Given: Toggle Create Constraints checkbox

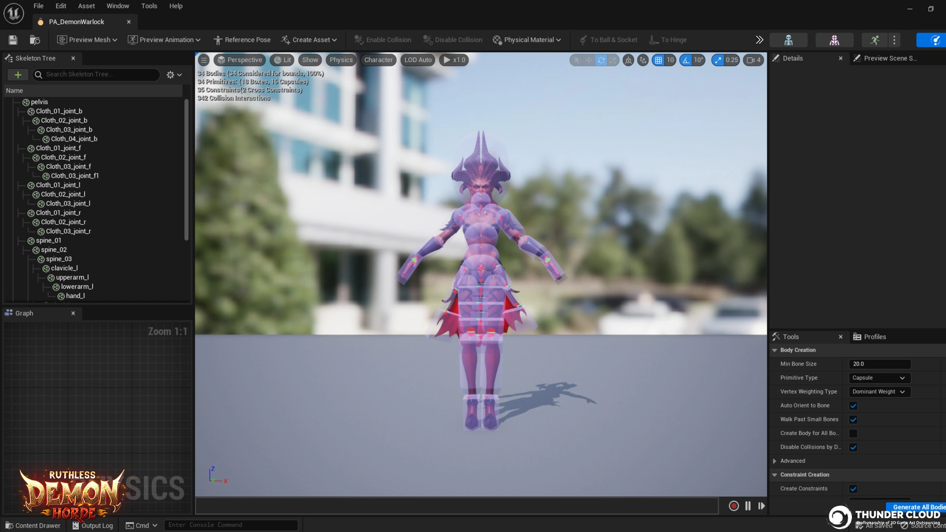Looking at the screenshot, I should pos(853,489).
